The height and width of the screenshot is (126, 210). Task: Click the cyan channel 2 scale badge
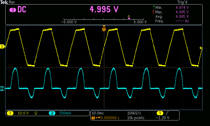point(52,113)
